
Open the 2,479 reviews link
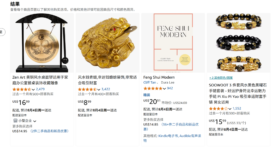(40, 89)
